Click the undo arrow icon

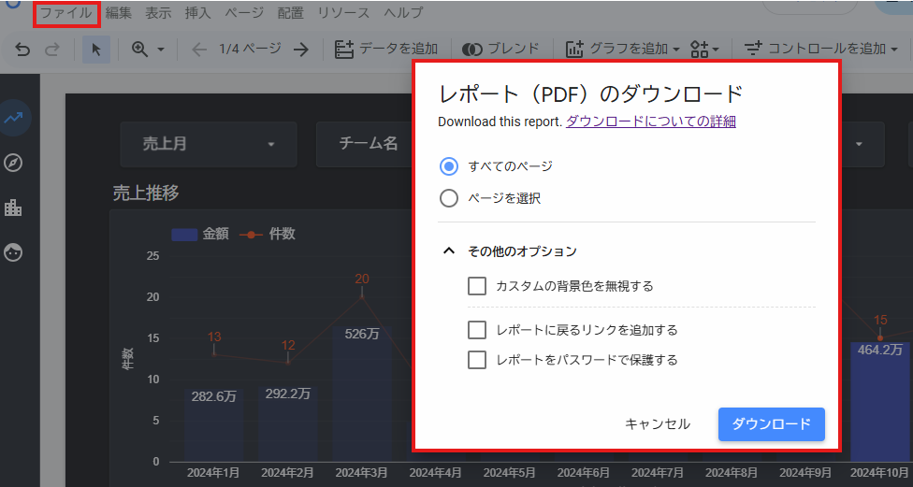(x=22, y=49)
